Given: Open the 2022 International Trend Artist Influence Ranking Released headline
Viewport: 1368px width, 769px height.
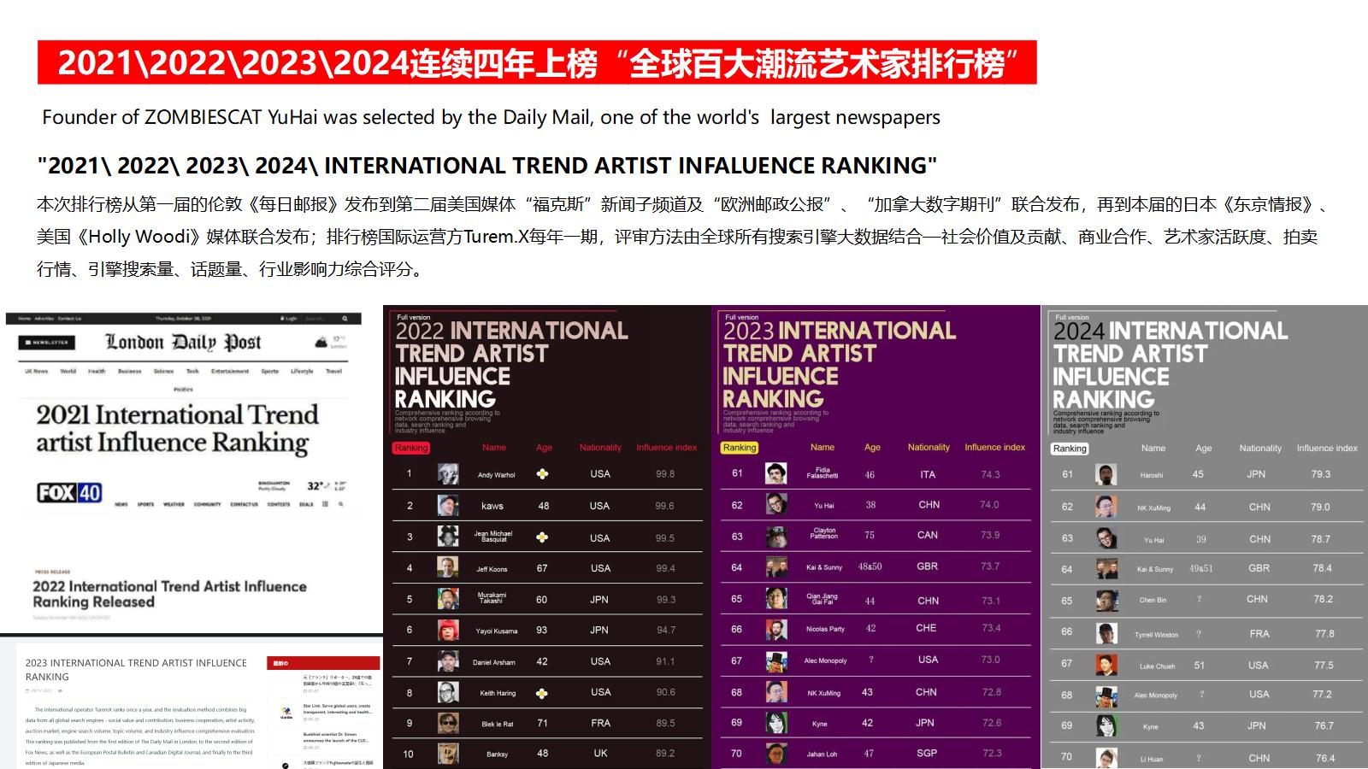Looking at the screenshot, I should [169, 594].
